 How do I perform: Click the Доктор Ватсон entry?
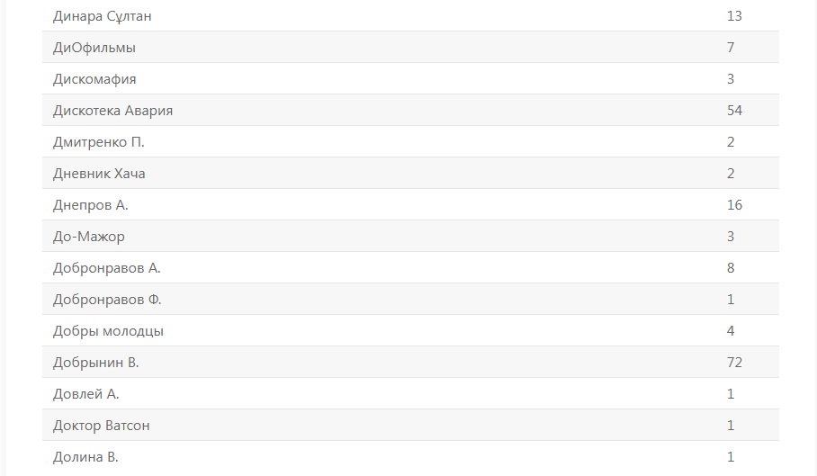pyautogui.click(x=102, y=426)
